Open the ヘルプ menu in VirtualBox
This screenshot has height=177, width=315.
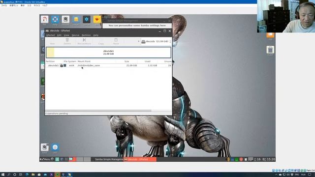(45, 5)
